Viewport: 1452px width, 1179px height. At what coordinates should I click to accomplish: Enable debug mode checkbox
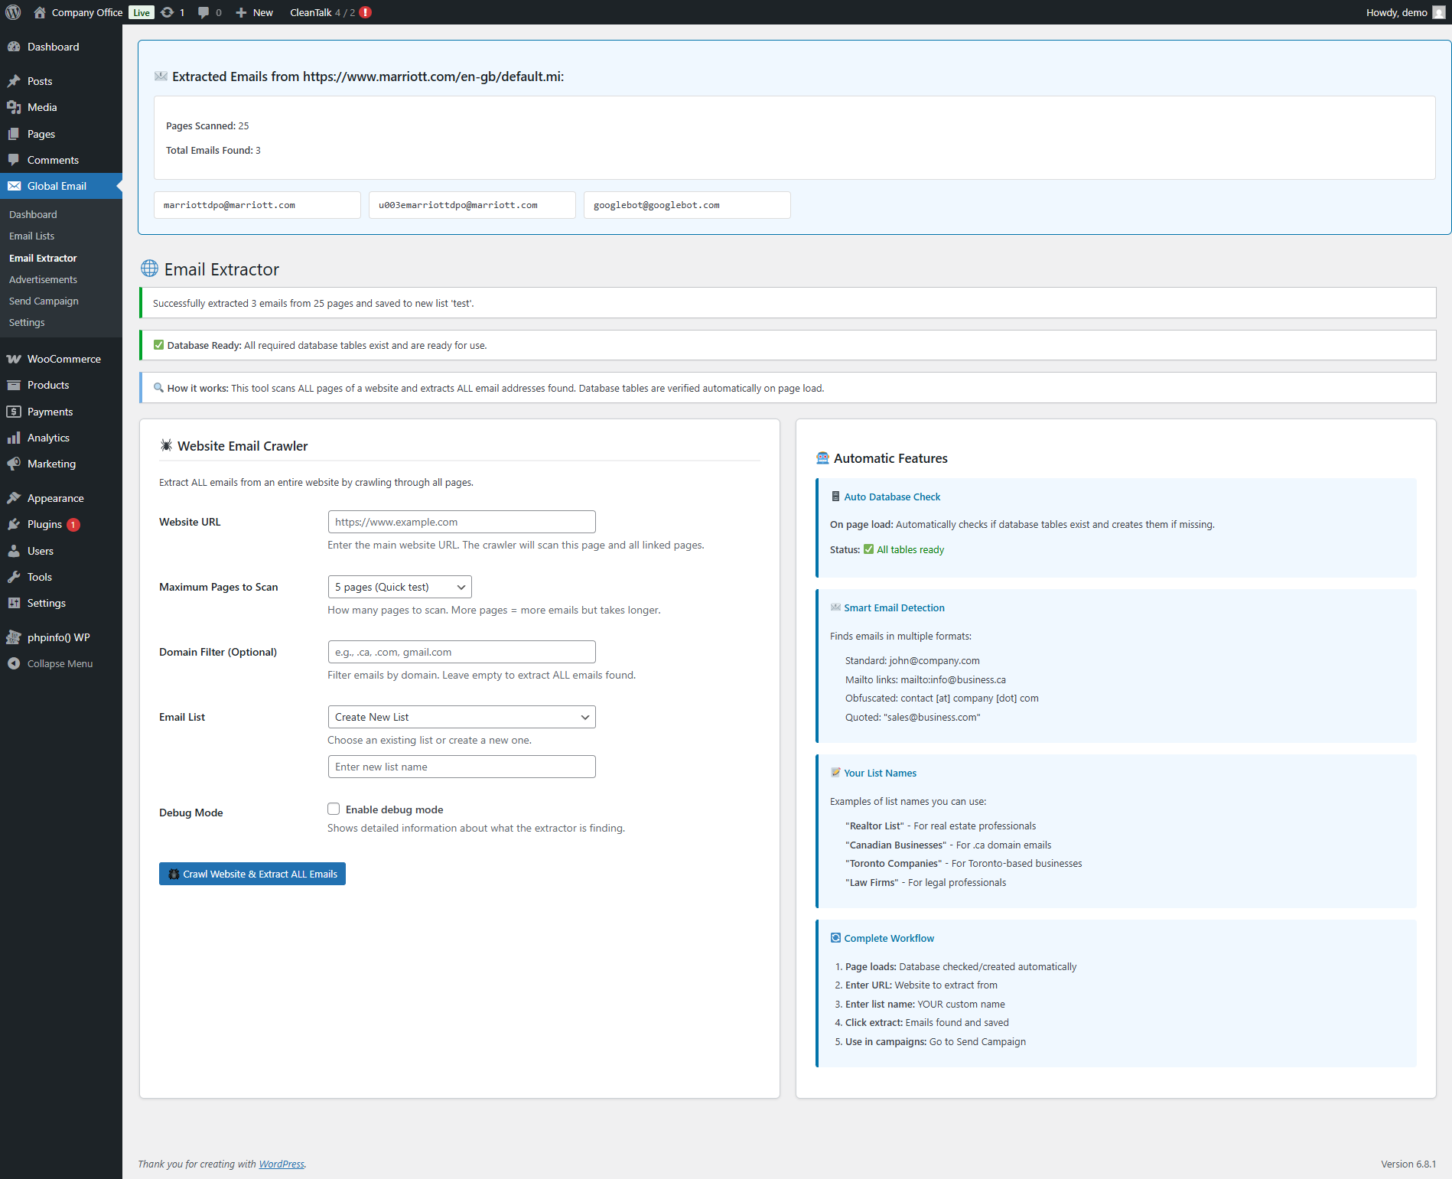334,809
